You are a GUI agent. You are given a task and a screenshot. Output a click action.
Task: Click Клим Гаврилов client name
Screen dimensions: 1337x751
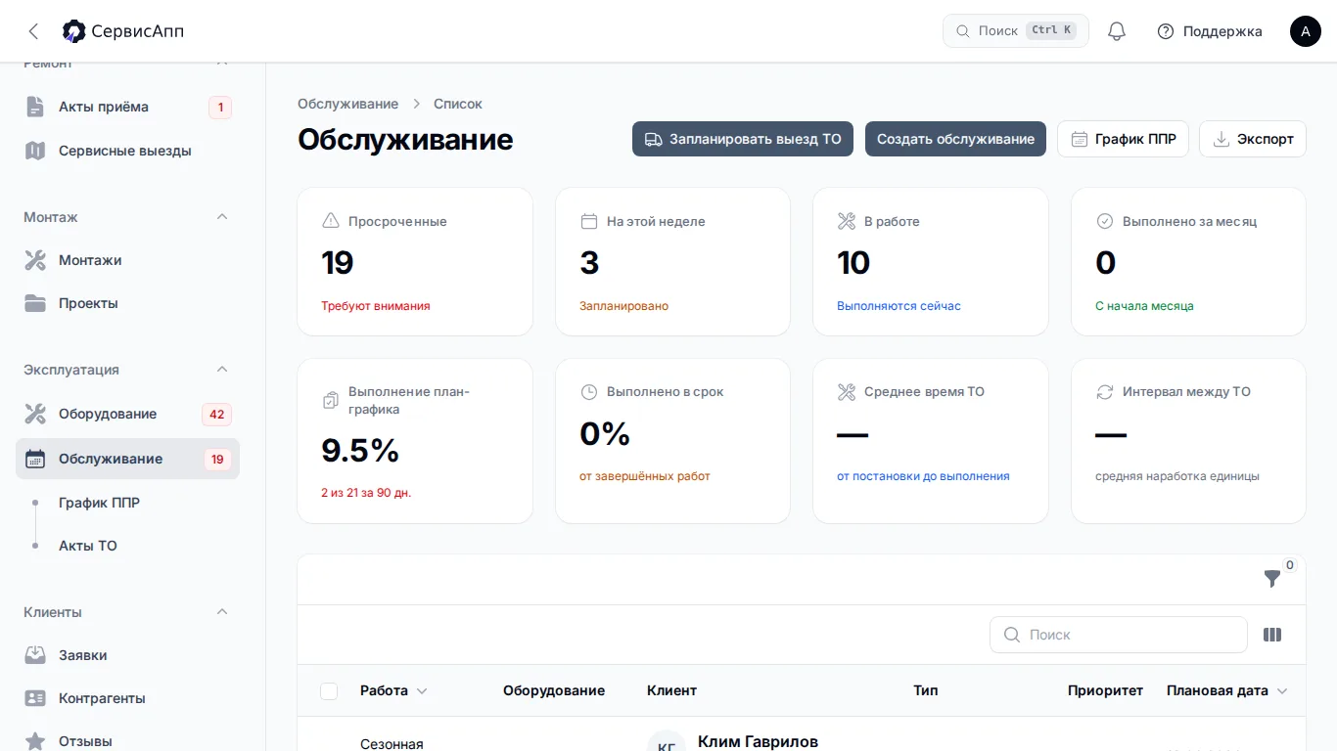pyautogui.click(x=758, y=741)
